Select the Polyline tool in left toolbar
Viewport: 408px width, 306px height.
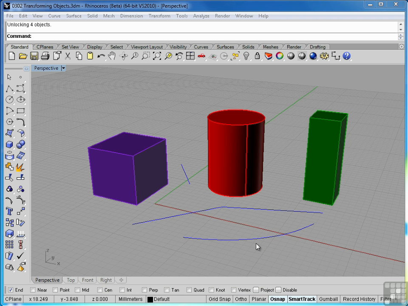pos(9,88)
